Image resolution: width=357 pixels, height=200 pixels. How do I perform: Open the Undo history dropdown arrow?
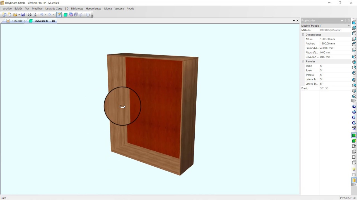45,15
